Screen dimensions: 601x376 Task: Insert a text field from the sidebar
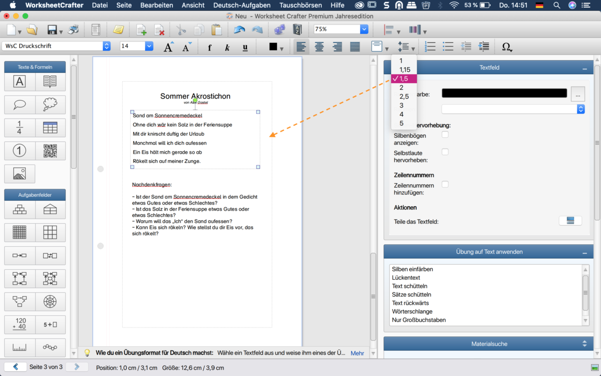pos(19,82)
